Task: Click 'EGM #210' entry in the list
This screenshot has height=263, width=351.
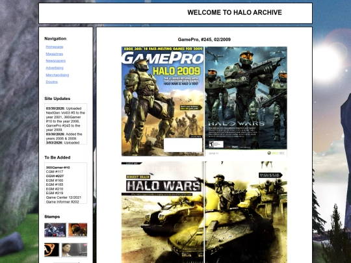Action: pos(55,189)
